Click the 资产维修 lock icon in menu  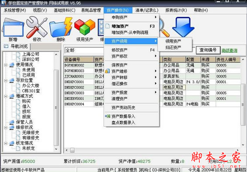pyautogui.click(x=108, y=71)
